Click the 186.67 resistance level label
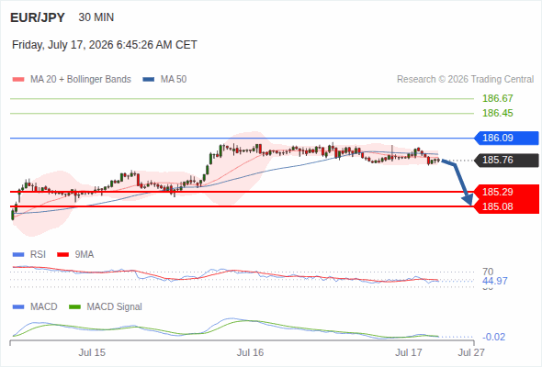Image resolution: width=542 pixels, height=367 pixels. click(x=497, y=98)
